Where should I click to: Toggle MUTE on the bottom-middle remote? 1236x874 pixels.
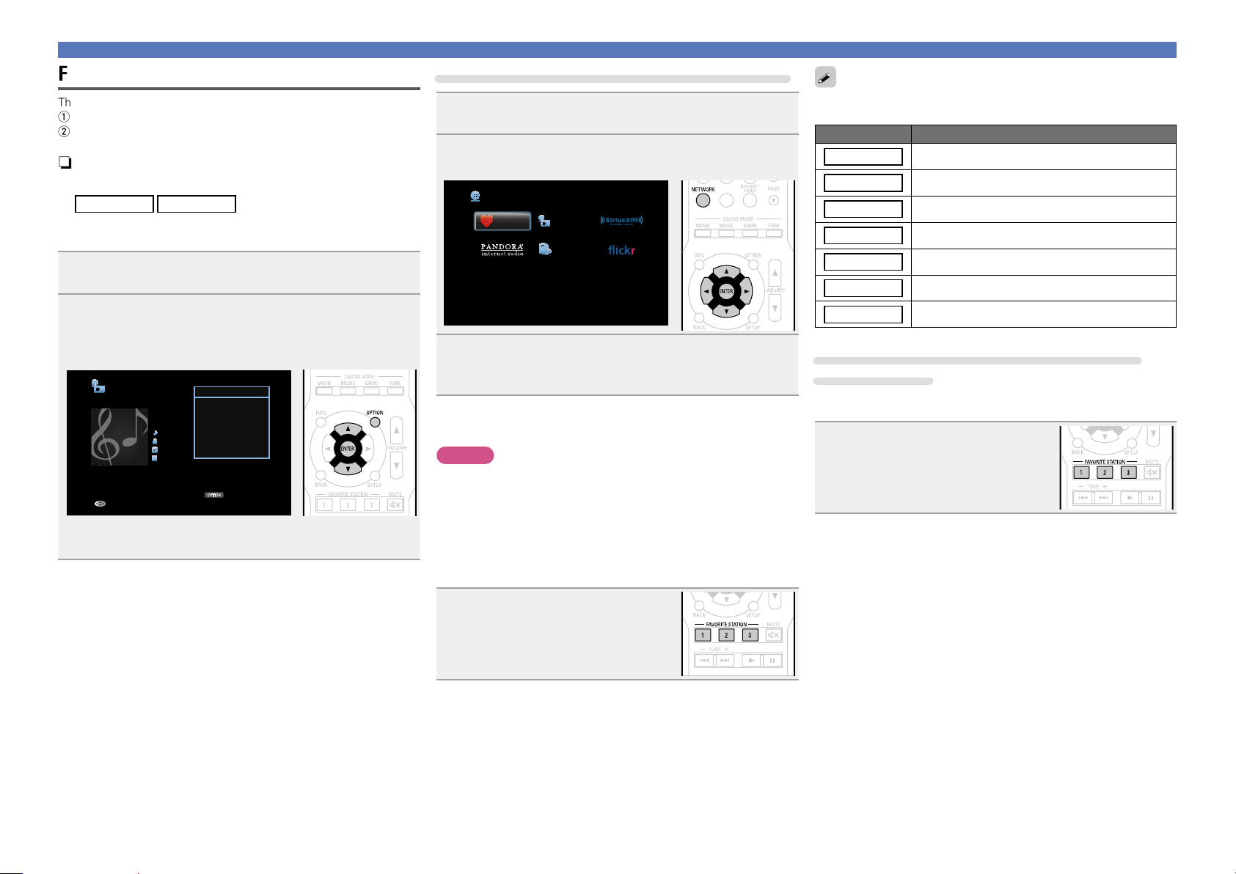tap(773, 635)
